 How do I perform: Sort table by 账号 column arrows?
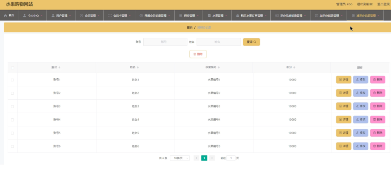coord(59,68)
